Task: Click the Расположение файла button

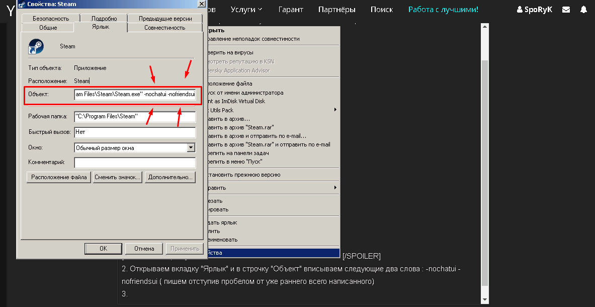Action: click(x=59, y=177)
